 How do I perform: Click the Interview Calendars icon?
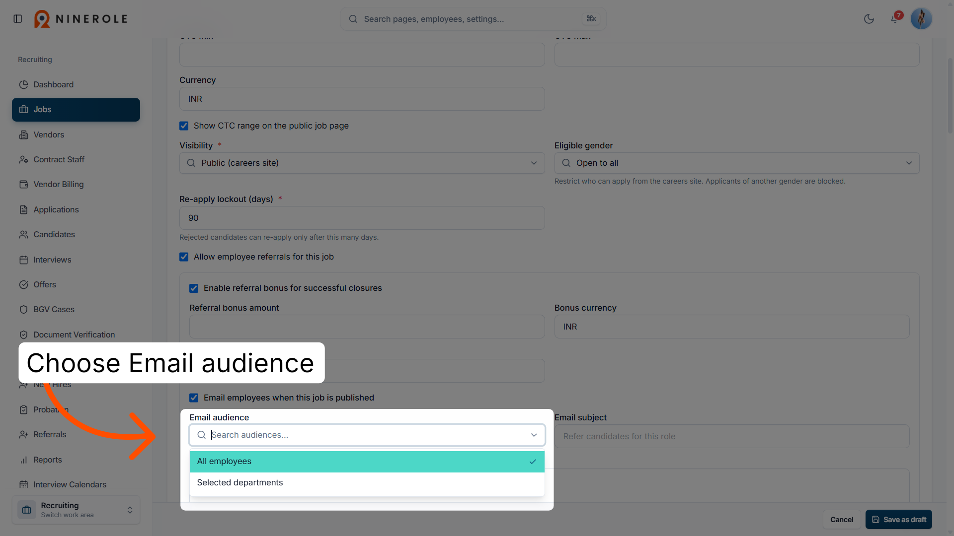tap(23, 484)
